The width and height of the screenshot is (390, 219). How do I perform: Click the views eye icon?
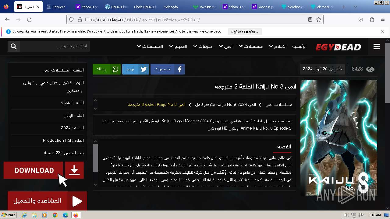pyautogui.click(x=370, y=69)
